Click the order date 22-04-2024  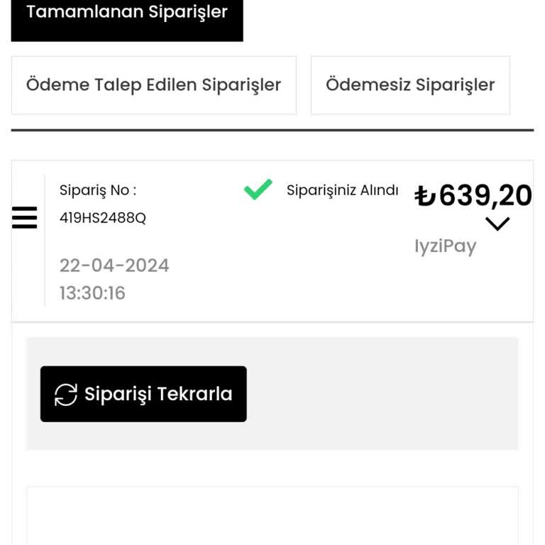114,265
